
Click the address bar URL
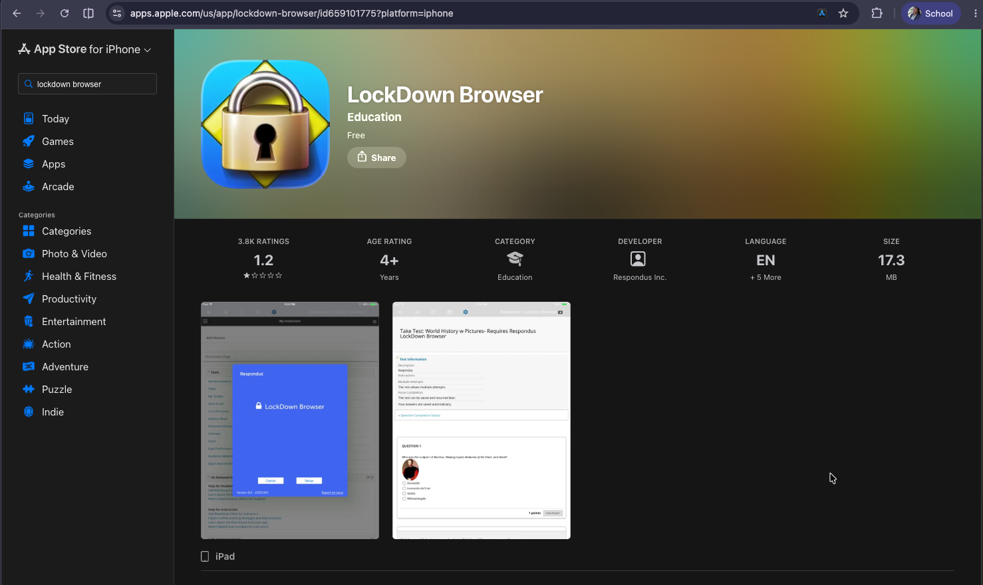[x=291, y=13]
